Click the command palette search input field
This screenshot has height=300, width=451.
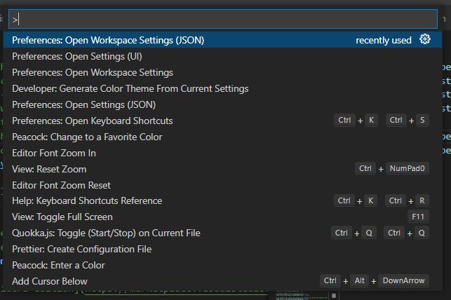coord(223,19)
